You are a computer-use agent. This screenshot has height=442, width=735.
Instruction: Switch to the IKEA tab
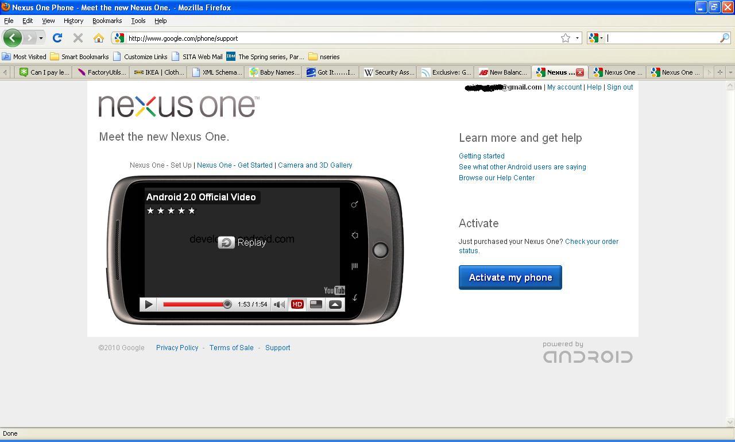tap(158, 72)
